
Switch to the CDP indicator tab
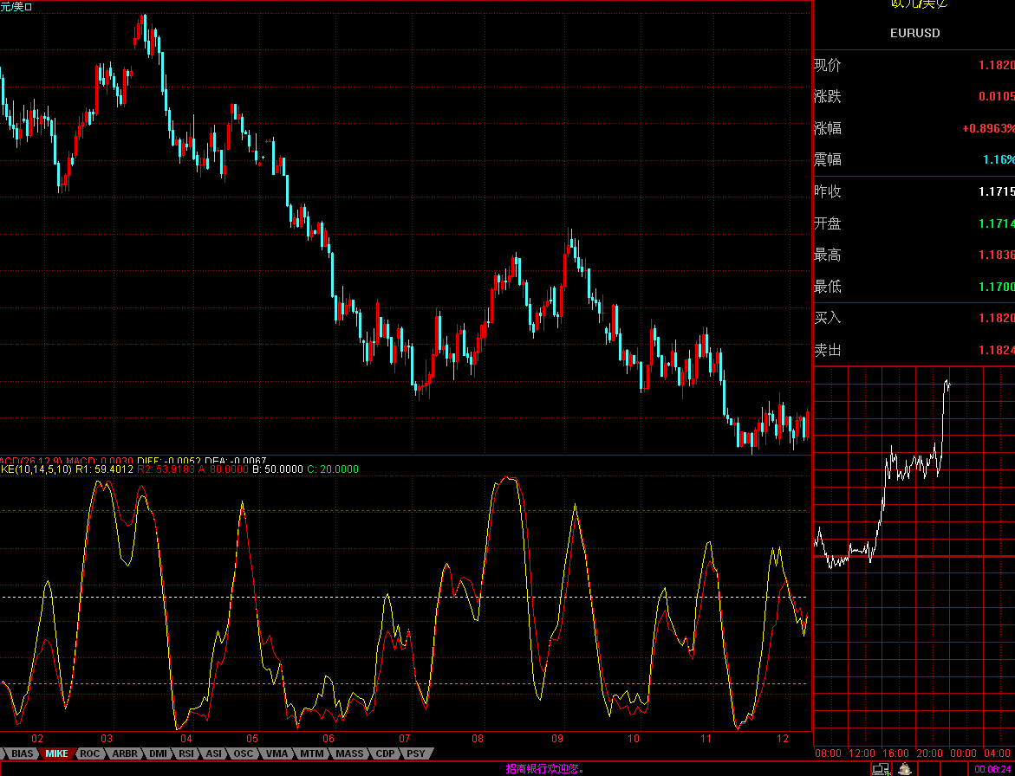(x=385, y=753)
